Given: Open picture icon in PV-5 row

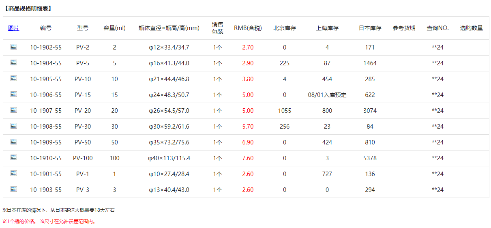Looking at the screenshot, I should pos(14,63).
